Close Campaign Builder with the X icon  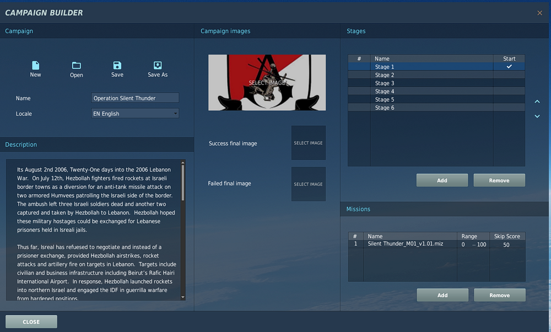540,13
